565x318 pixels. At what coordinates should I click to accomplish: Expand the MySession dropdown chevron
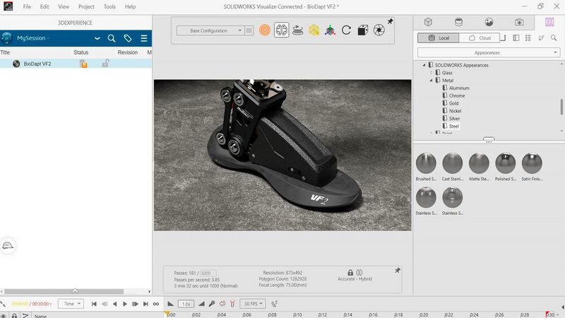point(97,38)
